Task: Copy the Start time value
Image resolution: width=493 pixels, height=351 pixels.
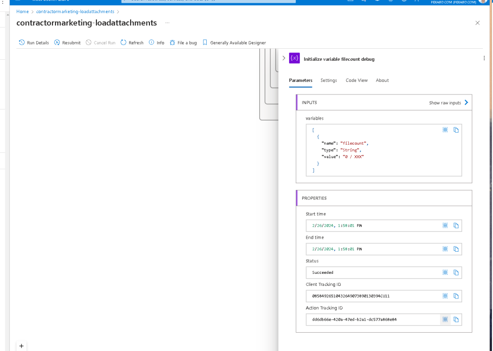Action: tap(456, 225)
